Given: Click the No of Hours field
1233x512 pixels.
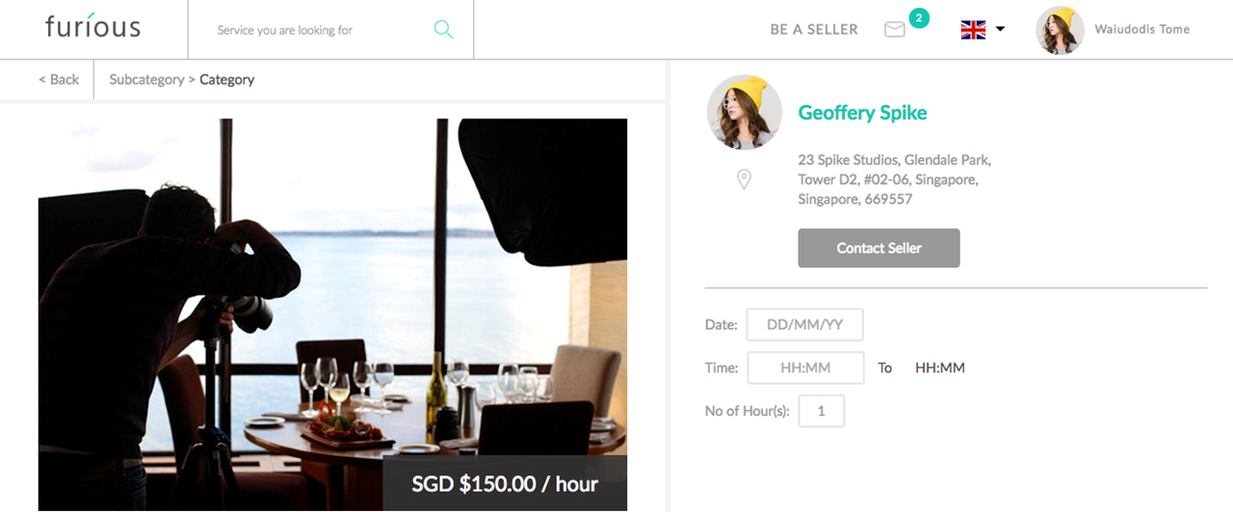Looking at the screenshot, I should [822, 411].
